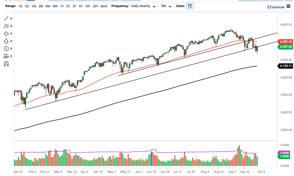Select the 5D range option

(x=27, y=6)
